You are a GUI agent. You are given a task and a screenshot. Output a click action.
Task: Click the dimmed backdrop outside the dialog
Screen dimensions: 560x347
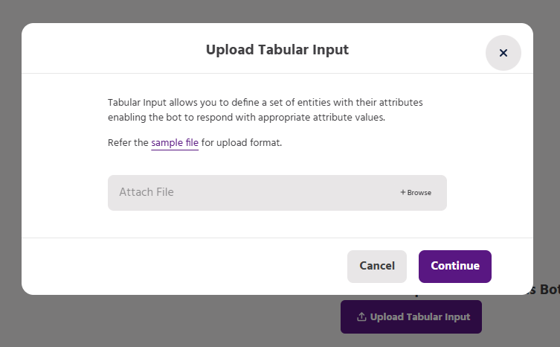tap(149, 320)
